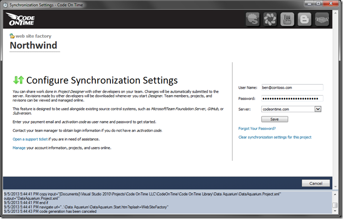Click the codeontime.com server text box
343x219 pixels.
(x=288, y=109)
